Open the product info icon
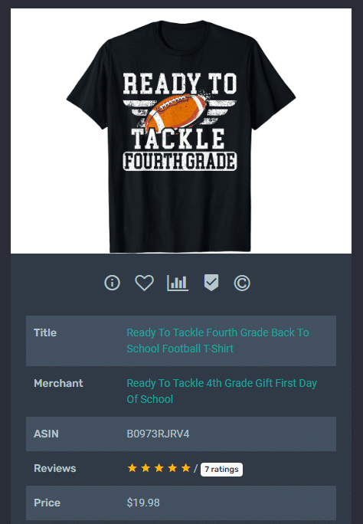 point(112,283)
